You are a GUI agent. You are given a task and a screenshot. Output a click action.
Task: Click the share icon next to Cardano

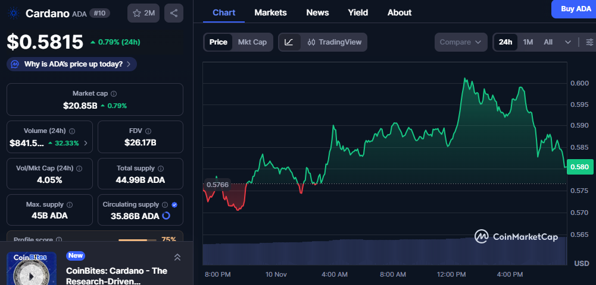[173, 13]
